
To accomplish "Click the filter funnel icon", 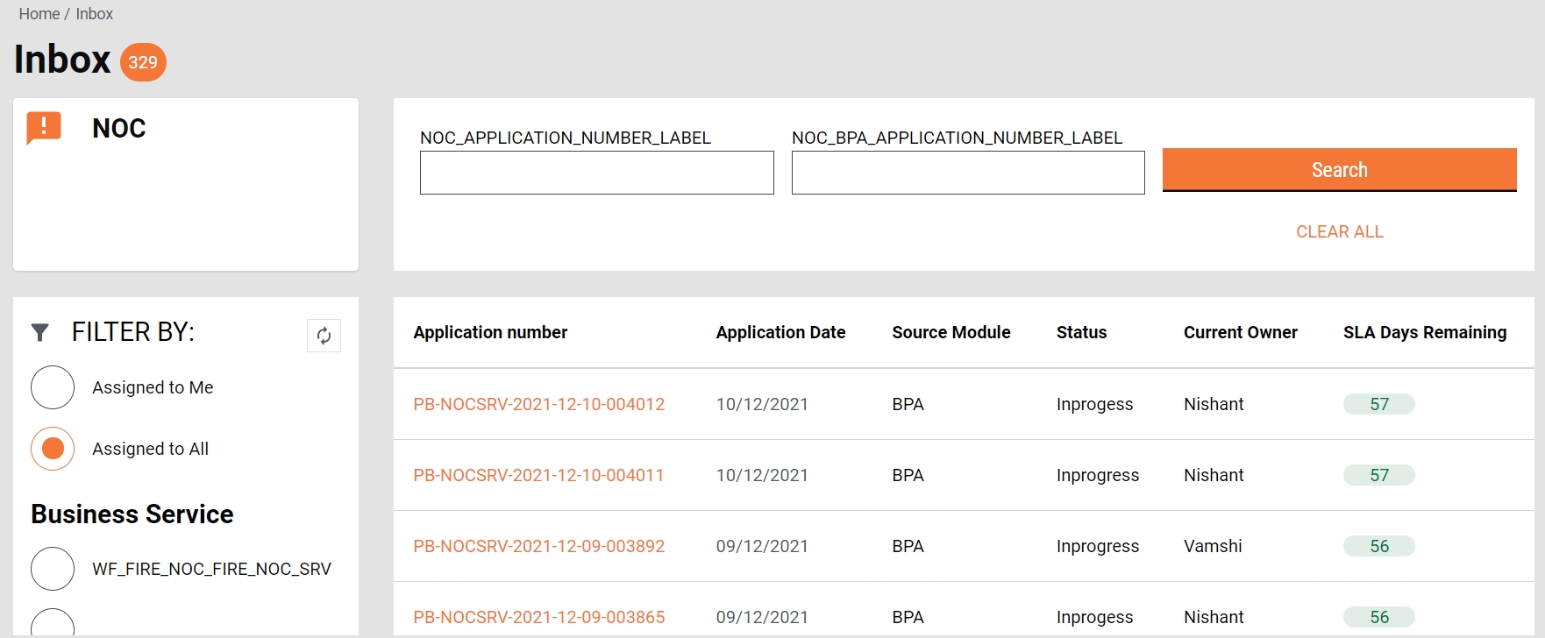I will pyautogui.click(x=39, y=332).
